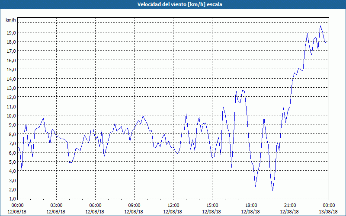Click the '15:00' time axis label

pos(212,206)
